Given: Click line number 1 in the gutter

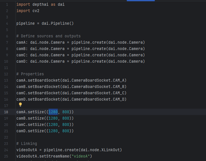Looking at the screenshot, I should click(x=7, y=4).
